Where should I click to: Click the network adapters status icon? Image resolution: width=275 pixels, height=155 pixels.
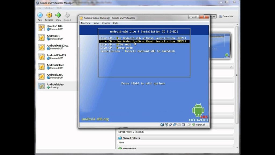pyautogui.click(x=174, y=125)
